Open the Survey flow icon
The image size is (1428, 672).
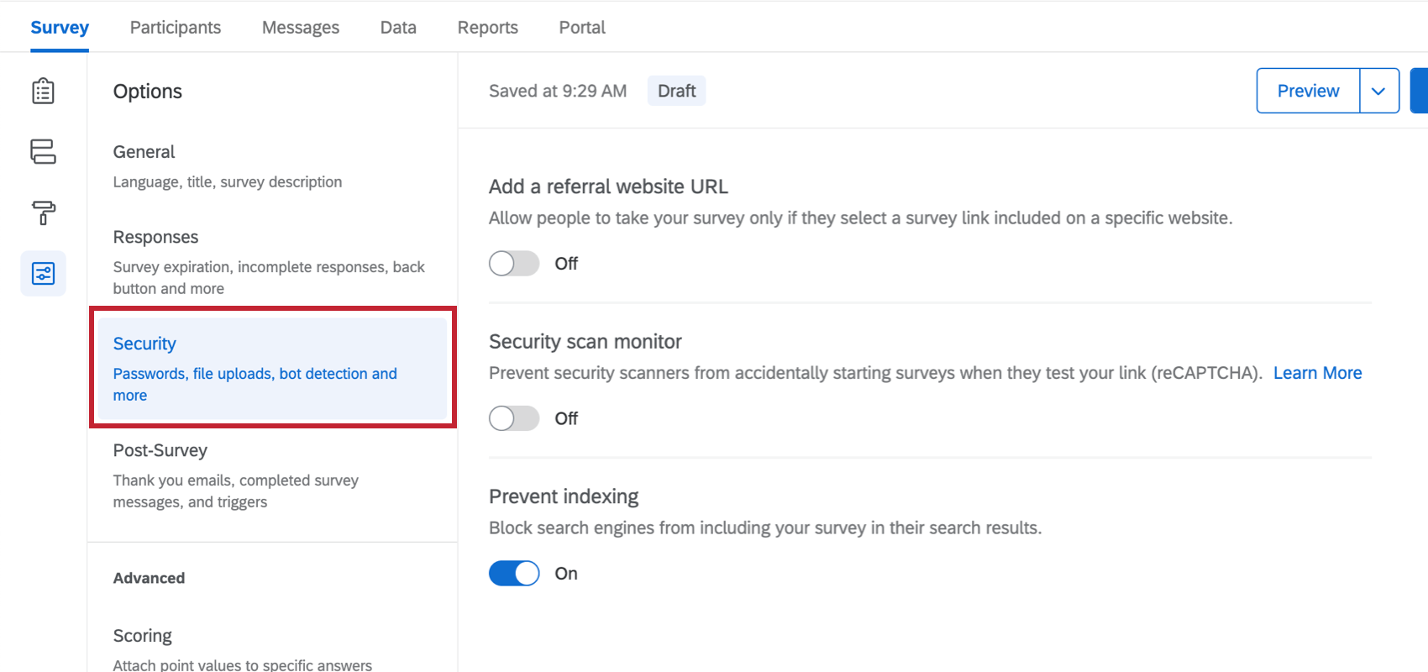[43, 152]
